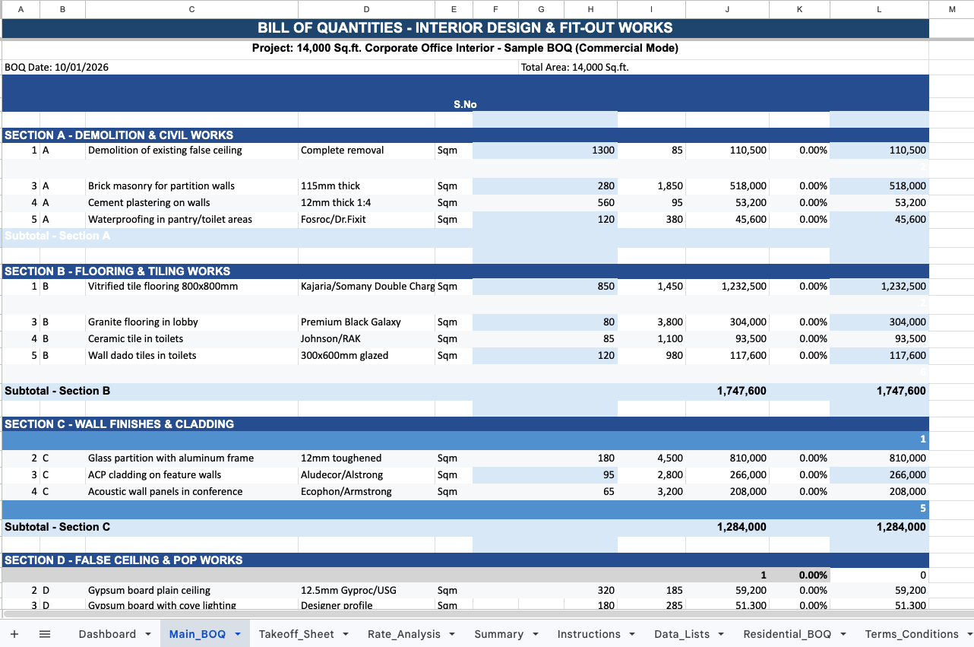
Task: Switch to the Terms_Conditions sheet tab
Action: coord(911,634)
